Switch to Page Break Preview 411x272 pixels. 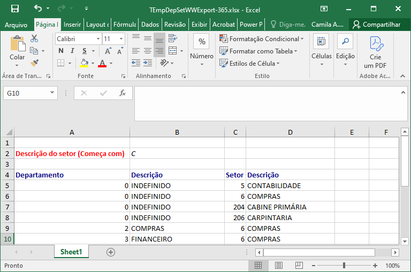pos(299,266)
